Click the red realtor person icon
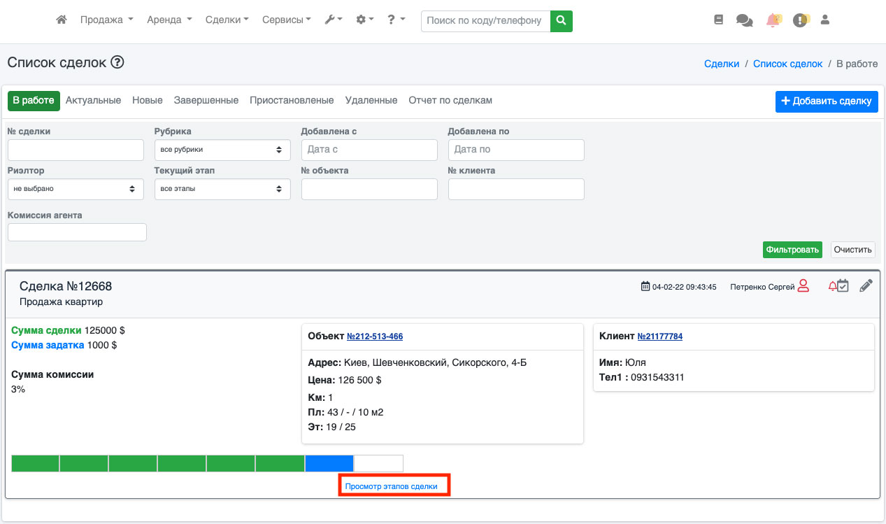Viewport: 886px width, 524px height. [x=803, y=285]
